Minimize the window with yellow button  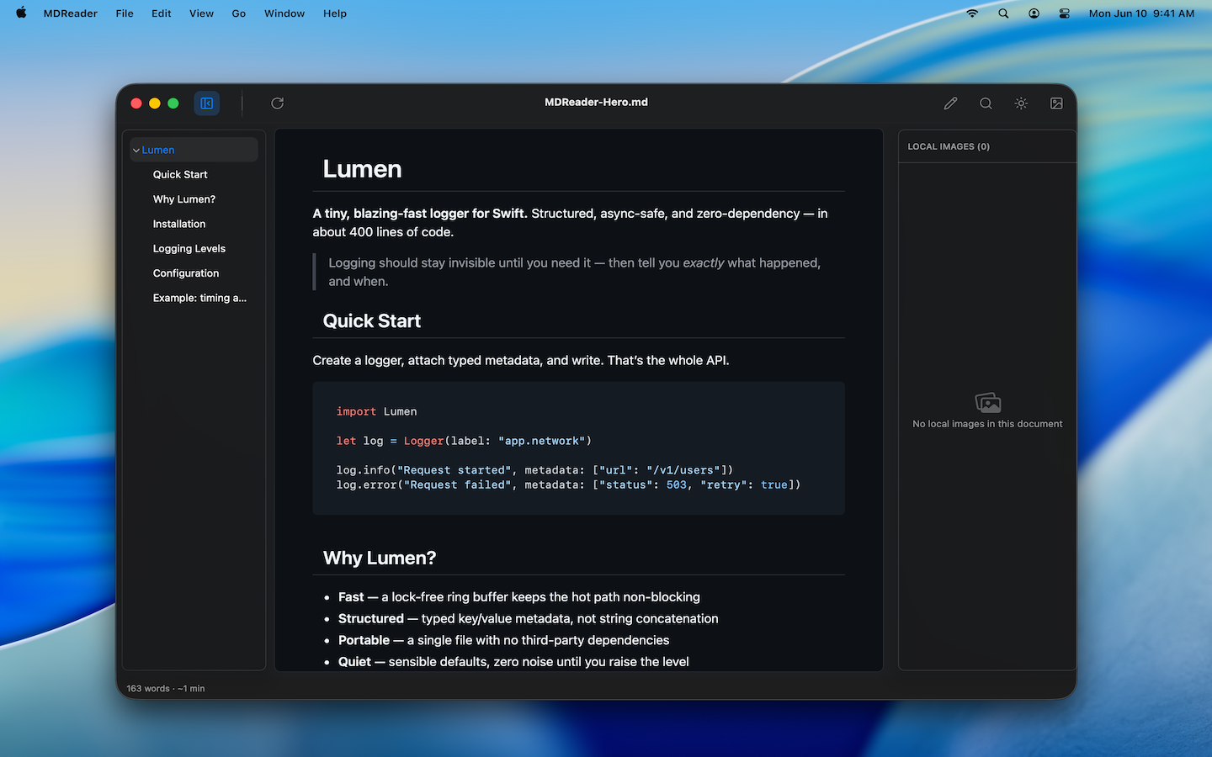tap(155, 103)
